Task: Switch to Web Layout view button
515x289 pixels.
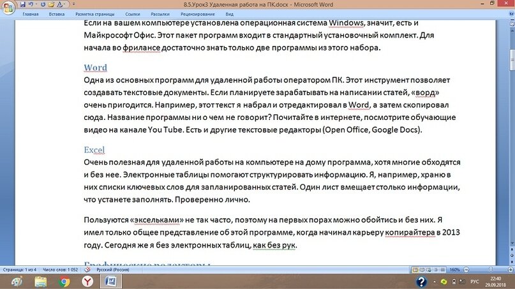Action: 429,270
